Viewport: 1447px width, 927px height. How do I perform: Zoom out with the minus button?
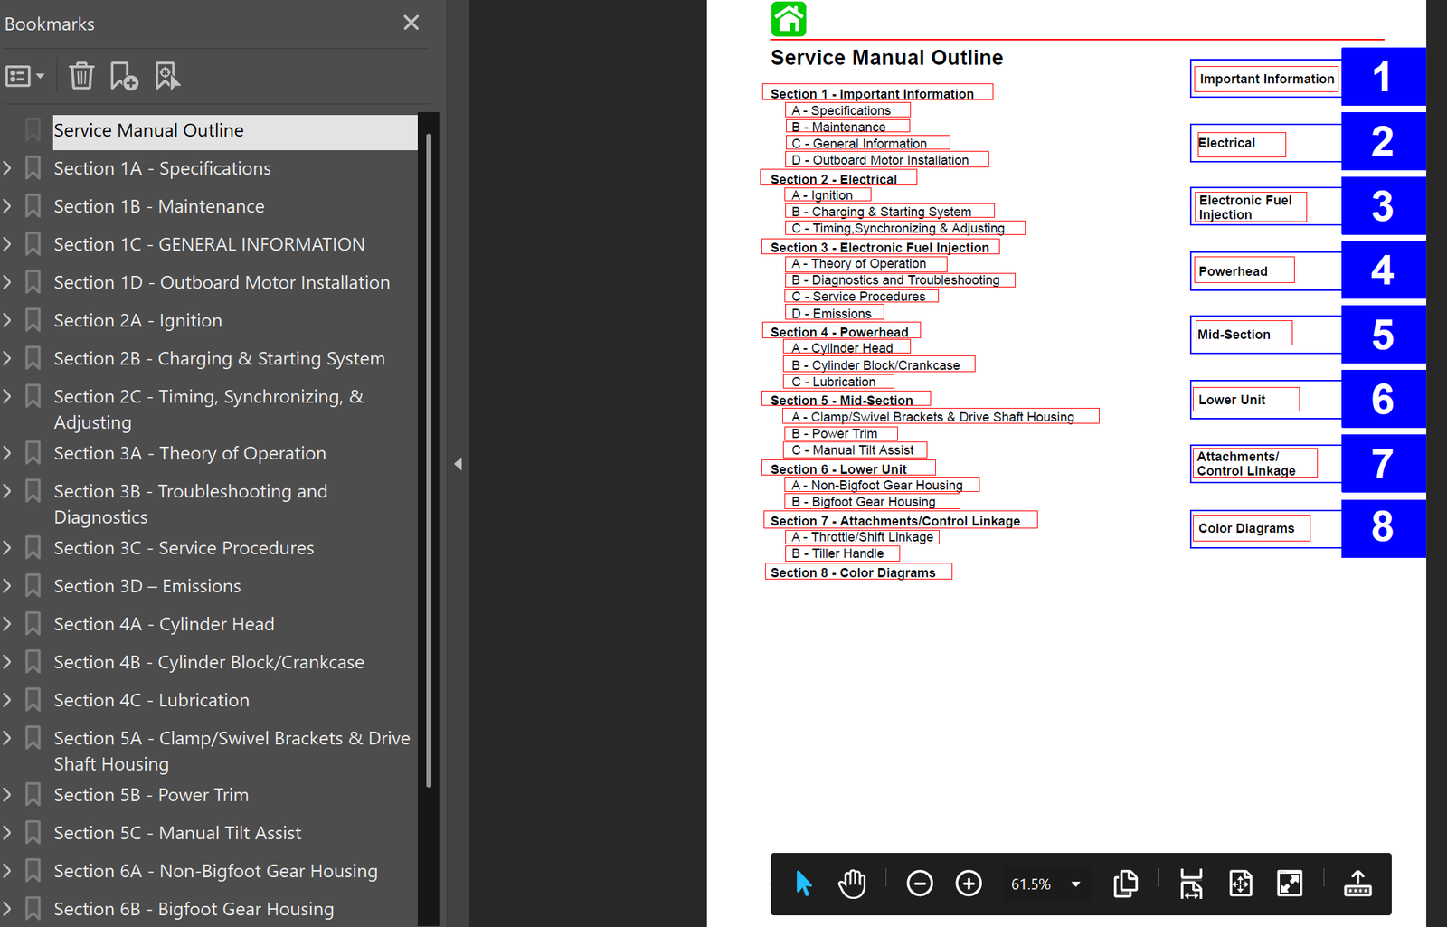[920, 884]
